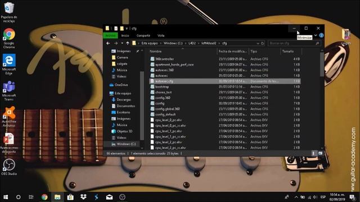
Task: Select Descargas in the navigation pane
Action: 124,100
